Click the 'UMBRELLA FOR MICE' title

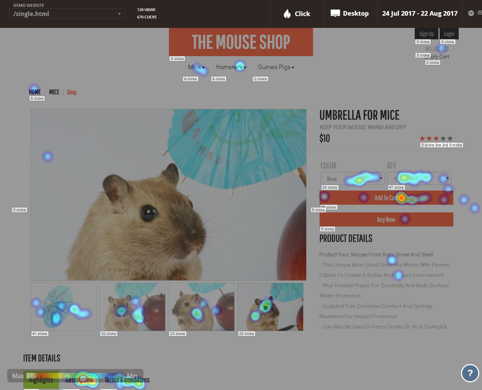point(359,115)
